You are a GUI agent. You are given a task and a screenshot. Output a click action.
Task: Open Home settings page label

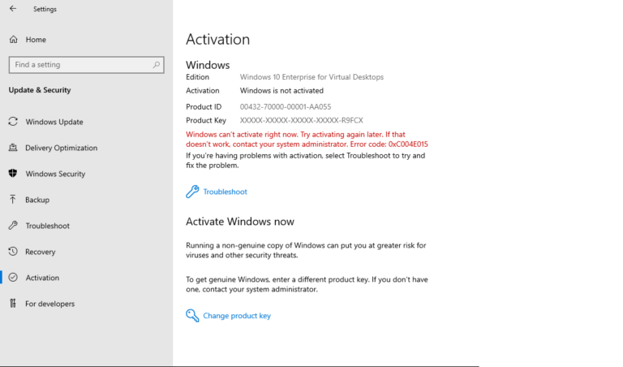[36, 39]
